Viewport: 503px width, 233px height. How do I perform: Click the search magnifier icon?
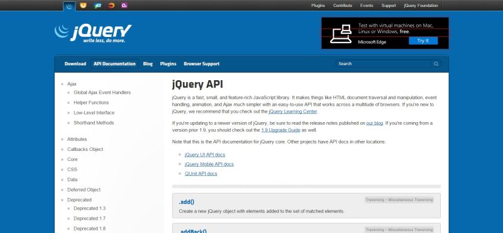[436, 64]
